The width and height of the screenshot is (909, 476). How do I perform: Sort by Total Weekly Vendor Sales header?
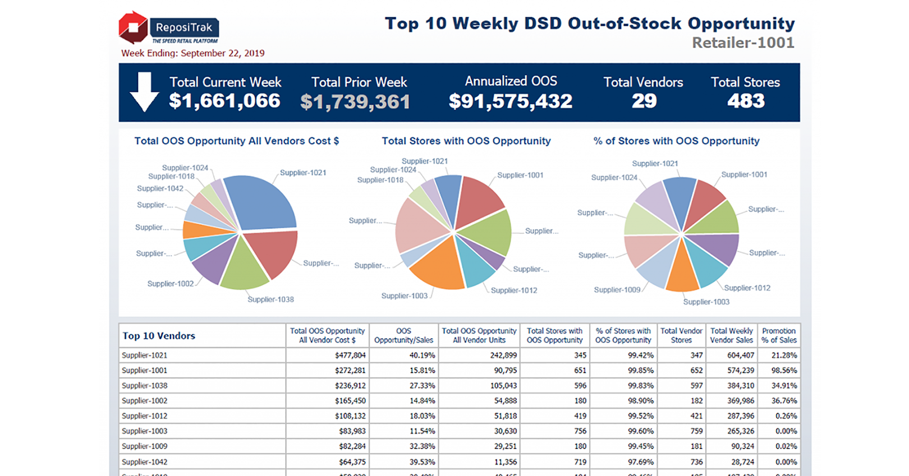coord(731,335)
